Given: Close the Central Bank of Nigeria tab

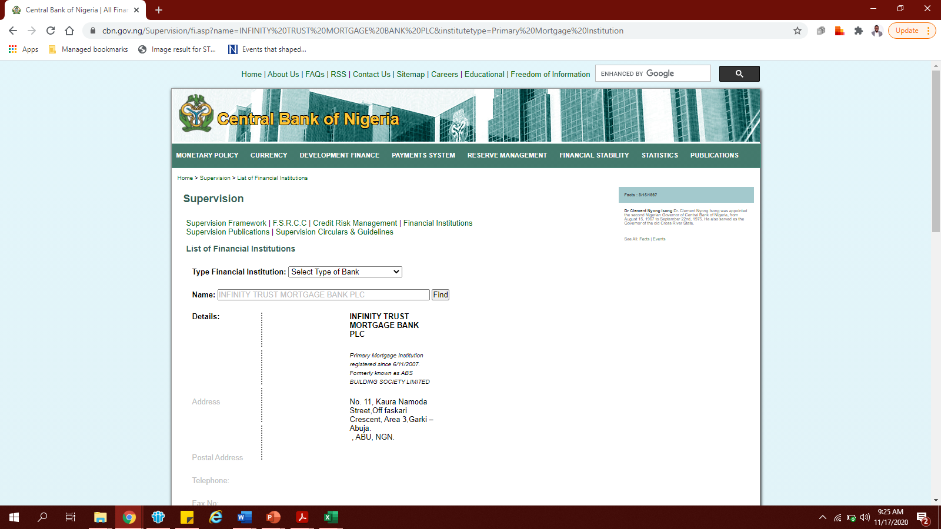Looking at the screenshot, I should tap(136, 10).
